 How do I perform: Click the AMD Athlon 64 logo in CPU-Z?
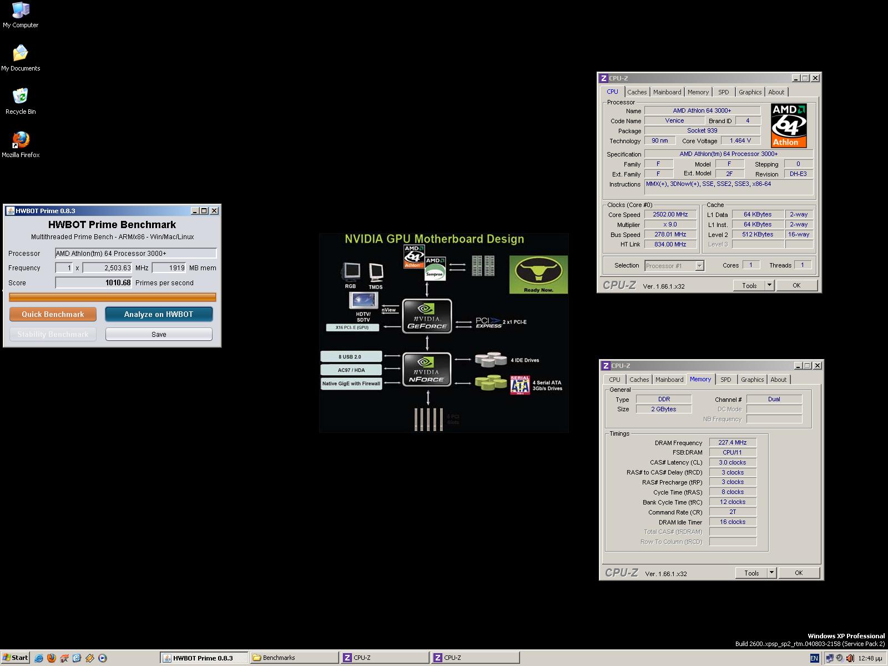click(x=789, y=125)
